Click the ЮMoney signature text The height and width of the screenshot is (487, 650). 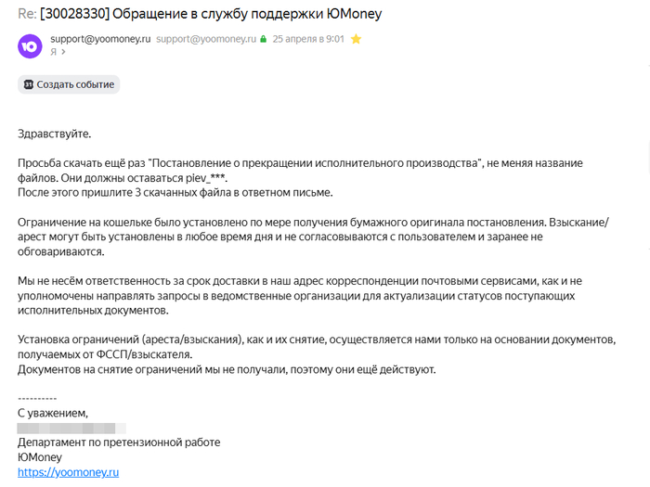[x=40, y=457]
